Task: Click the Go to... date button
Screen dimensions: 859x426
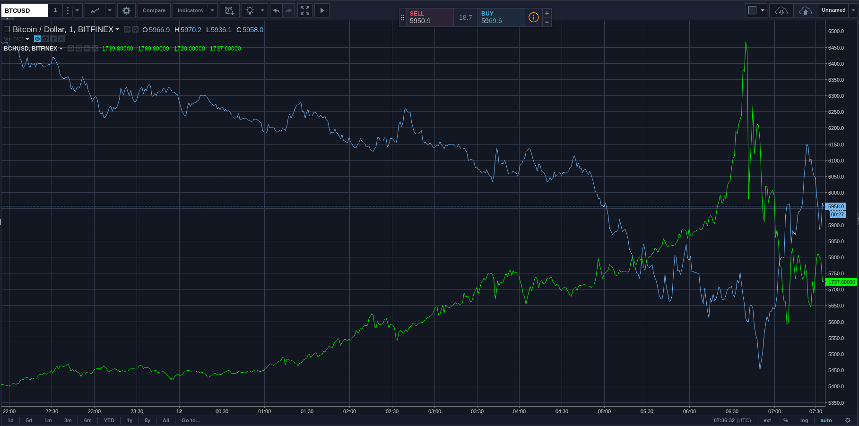Action: 191,420
